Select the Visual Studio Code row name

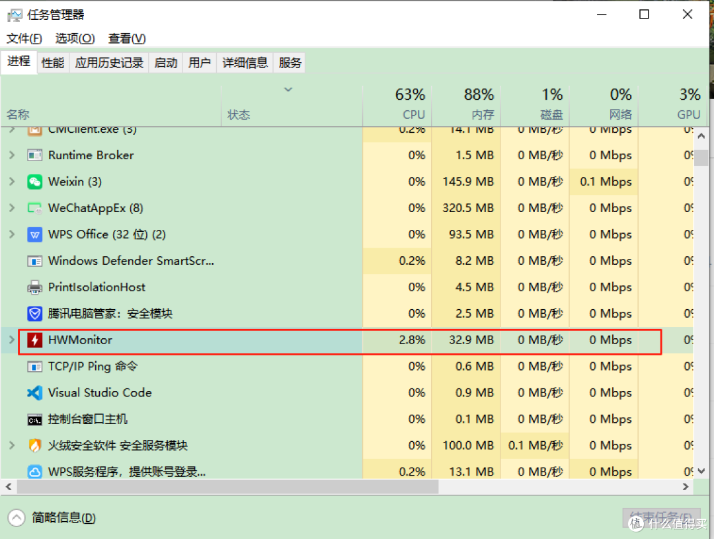click(100, 392)
